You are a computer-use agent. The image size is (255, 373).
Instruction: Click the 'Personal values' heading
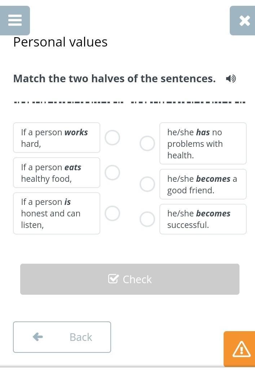[x=60, y=42]
